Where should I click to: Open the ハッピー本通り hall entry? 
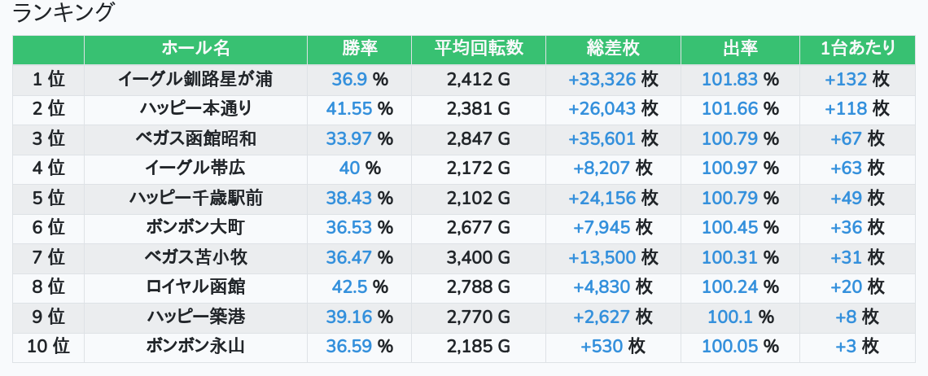[195, 109]
